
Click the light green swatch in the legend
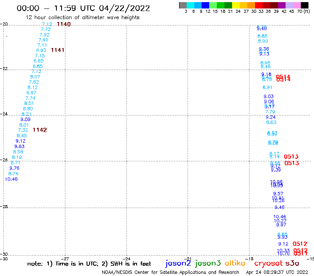pyautogui.click(x=213, y=5)
